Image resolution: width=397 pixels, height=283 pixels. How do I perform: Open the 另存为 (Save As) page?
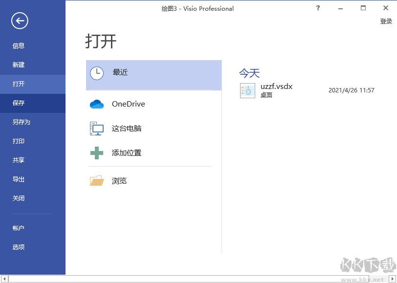22,122
